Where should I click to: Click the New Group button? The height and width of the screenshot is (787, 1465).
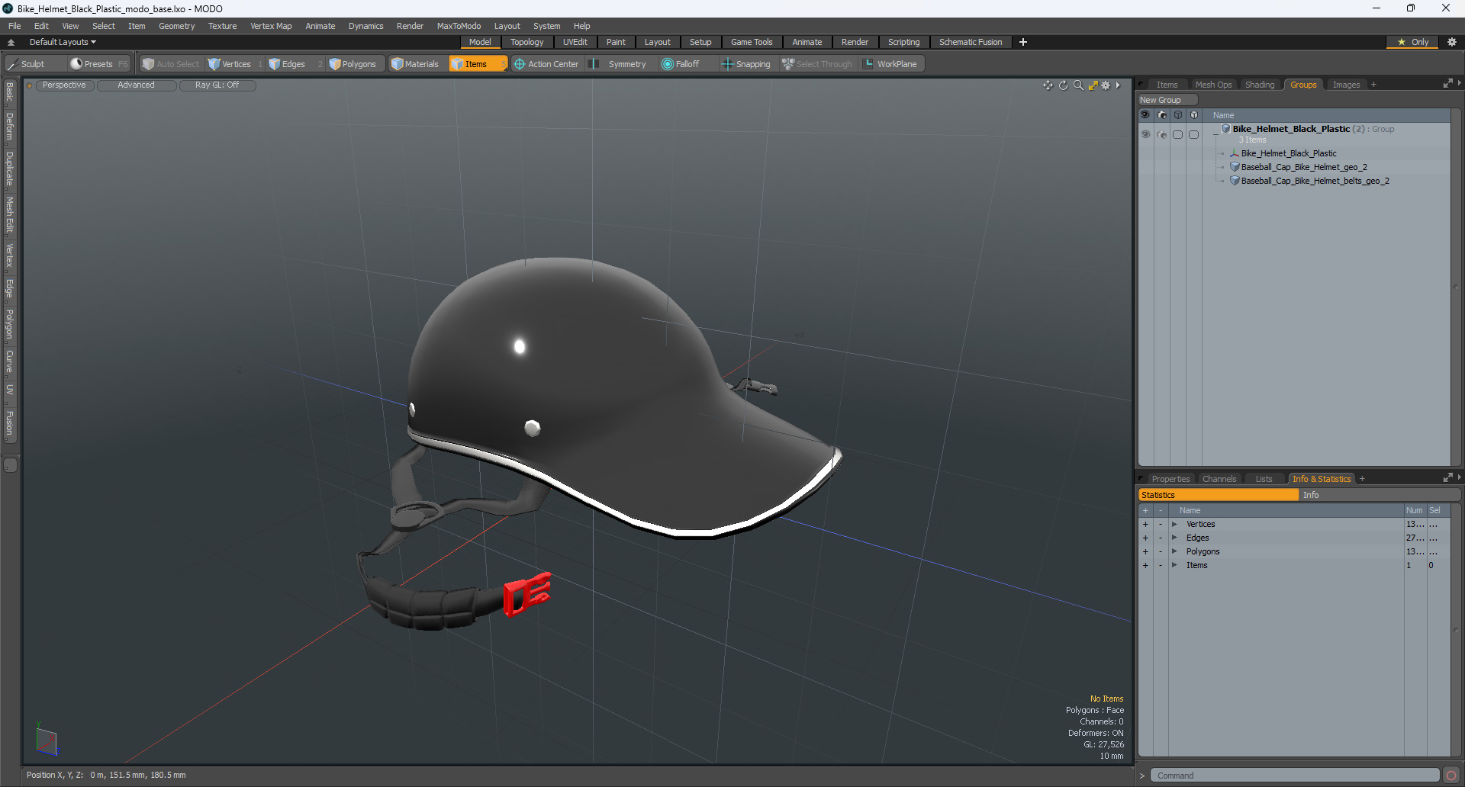tap(1167, 100)
